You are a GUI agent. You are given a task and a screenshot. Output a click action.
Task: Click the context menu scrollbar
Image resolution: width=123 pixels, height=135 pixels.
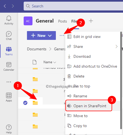[x=121, y=81]
